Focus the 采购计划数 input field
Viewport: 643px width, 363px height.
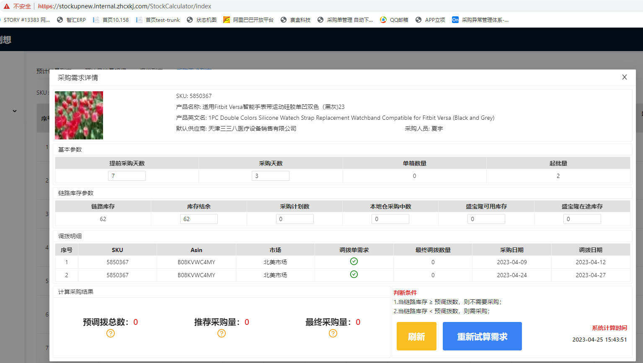point(295,219)
